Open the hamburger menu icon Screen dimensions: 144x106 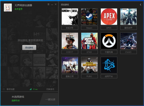48,4
